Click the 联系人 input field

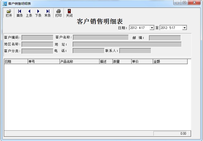[x=135, y=51]
